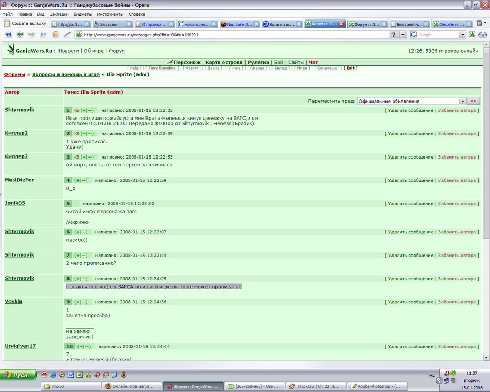This screenshot has width=490, height=392.
Task: Delete message 5 via Удалить сообщение
Action: point(410,203)
